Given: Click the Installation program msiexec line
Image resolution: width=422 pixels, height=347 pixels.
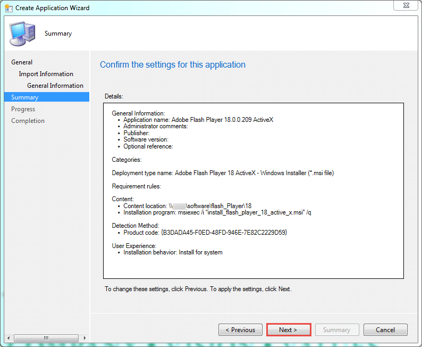Looking at the screenshot, I should click(217, 212).
